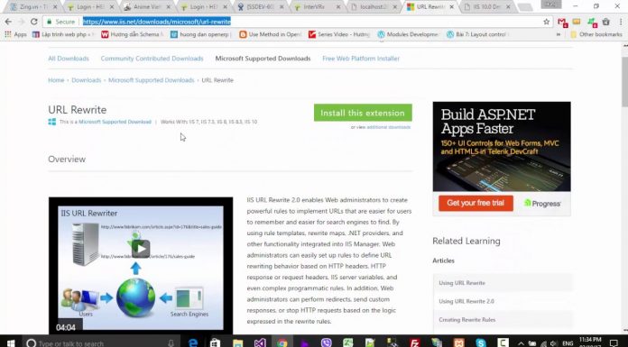Open the Apps shortcut in bookmarks bar
Viewport: 628px width, 347px height.
[15, 34]
